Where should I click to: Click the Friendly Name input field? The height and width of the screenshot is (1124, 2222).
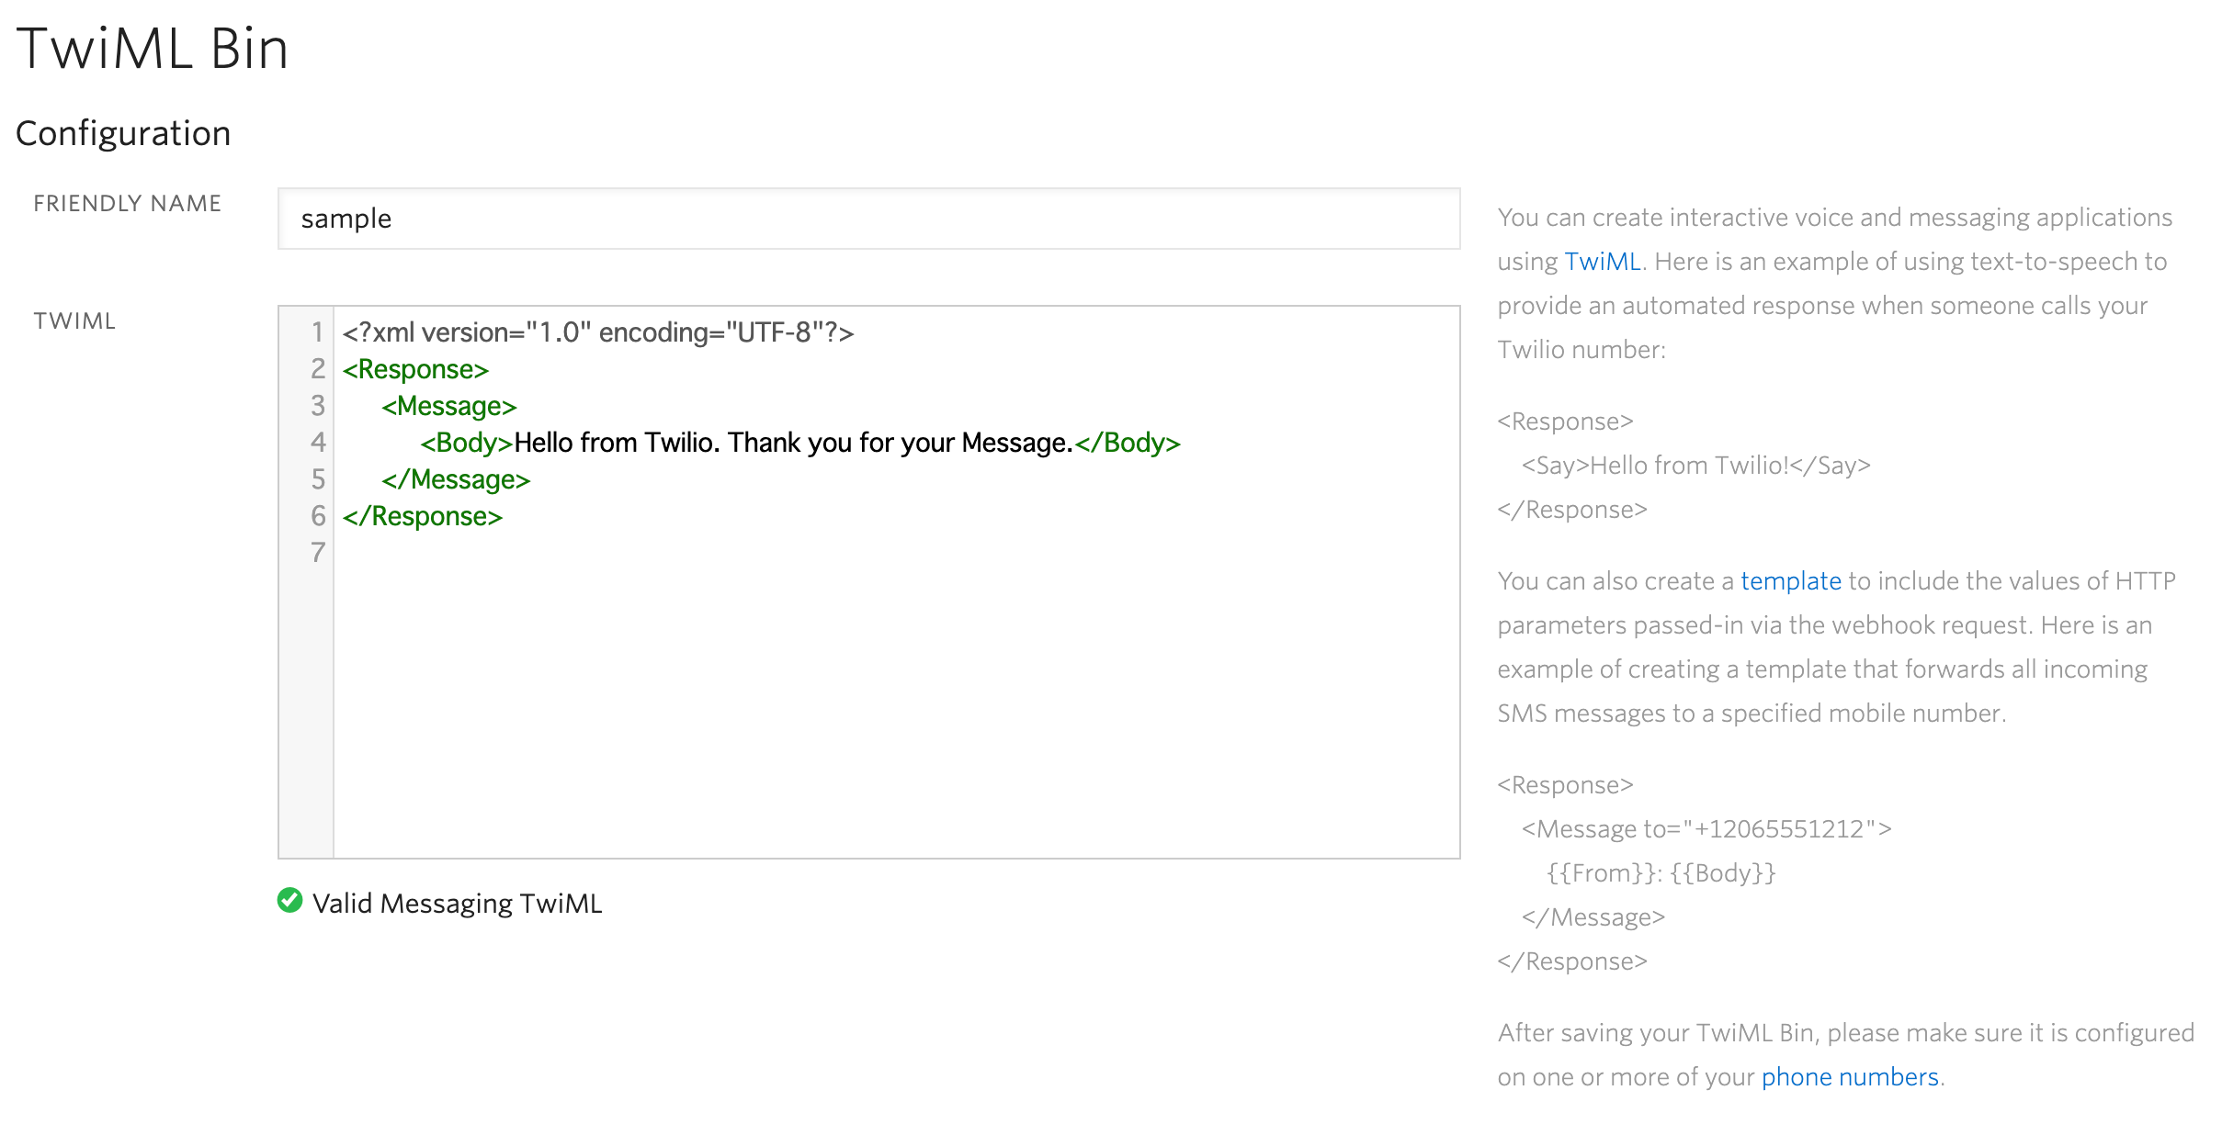pyautogui.click(x=868, y=219)
